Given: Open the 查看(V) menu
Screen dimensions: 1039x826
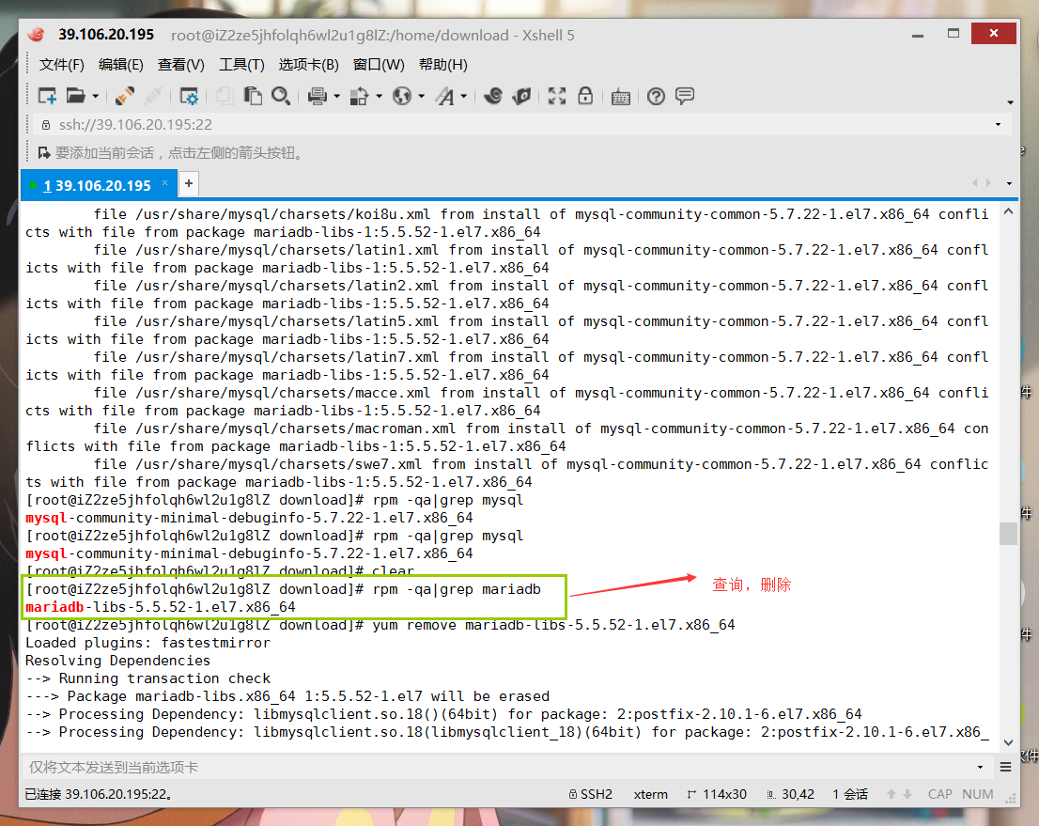Looking at the screenshot, I should click(x=179, y=64).
